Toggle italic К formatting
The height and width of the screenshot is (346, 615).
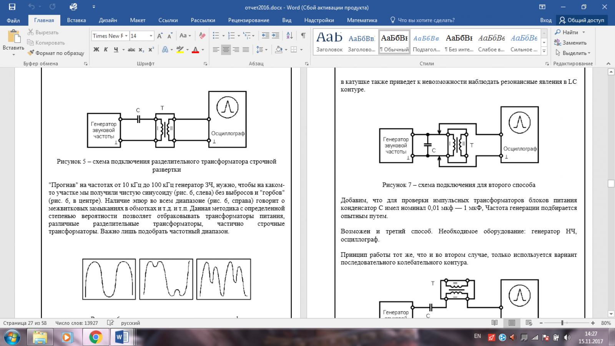(106, 50)
